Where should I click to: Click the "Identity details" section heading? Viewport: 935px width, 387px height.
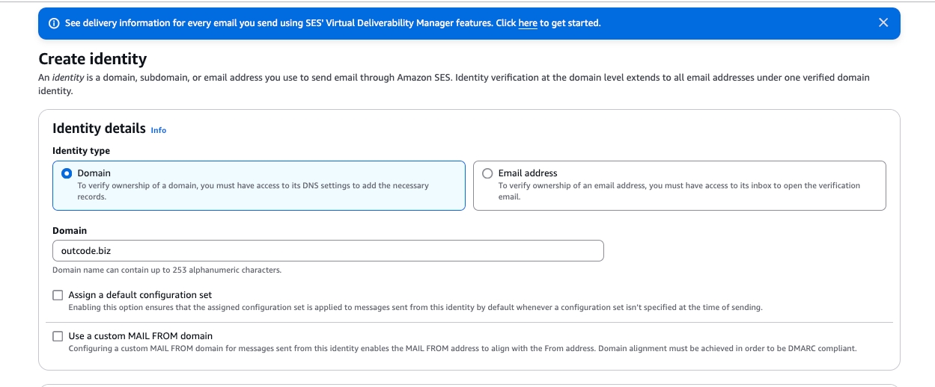[99, 129]
